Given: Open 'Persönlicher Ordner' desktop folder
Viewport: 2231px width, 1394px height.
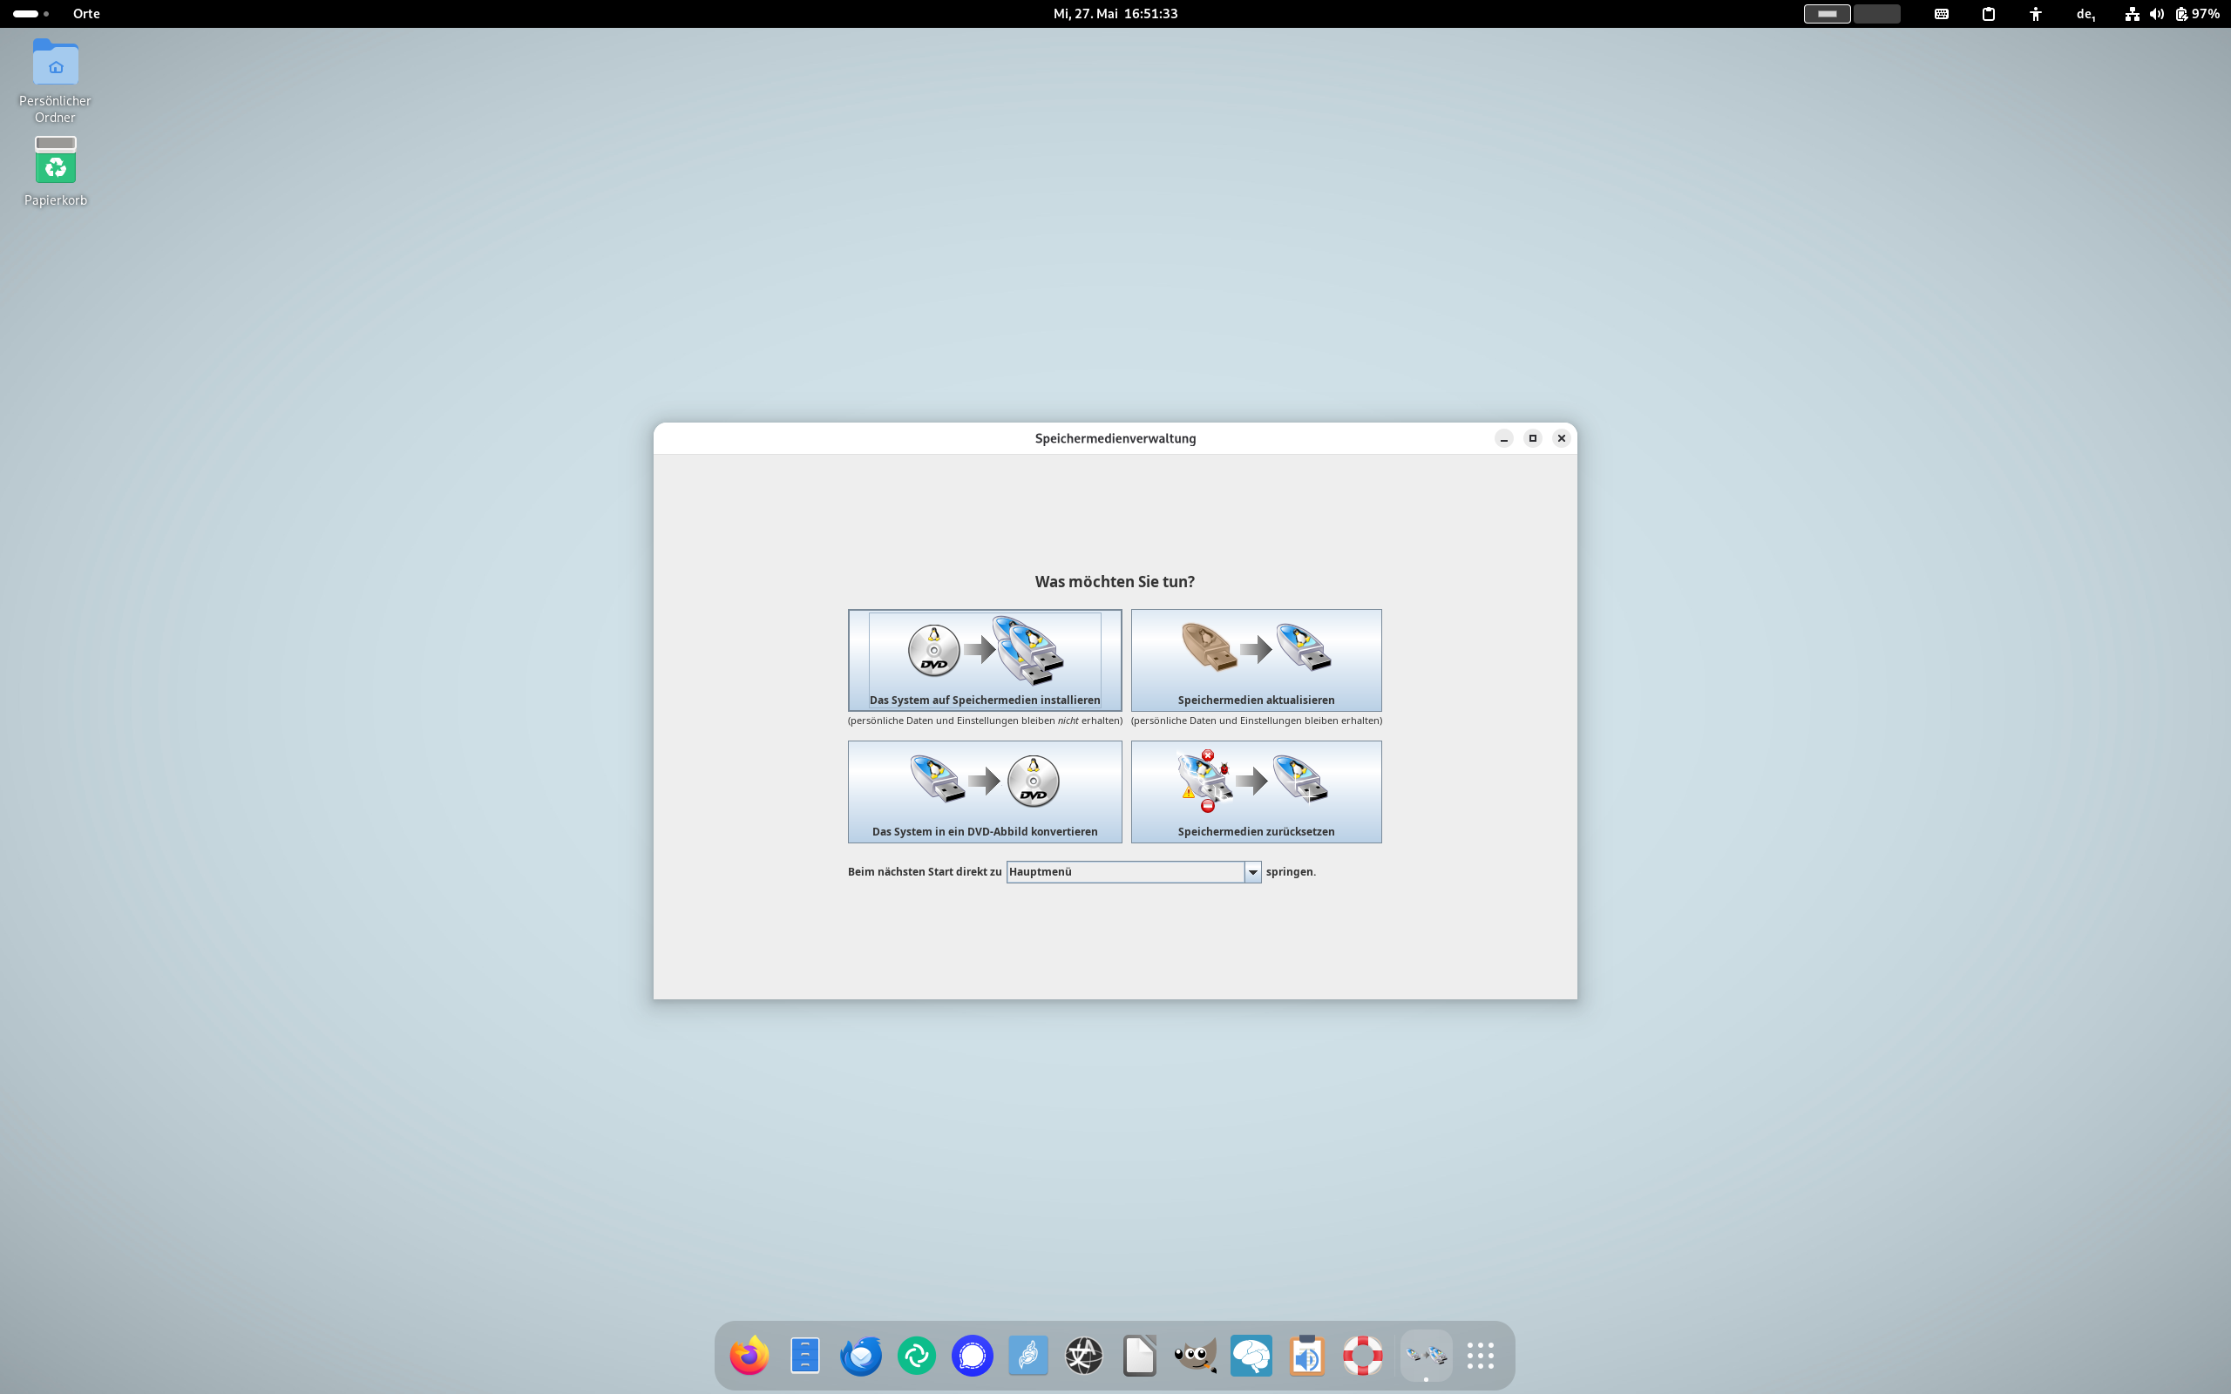Looking at the screenshot, I should coord(55,80).
